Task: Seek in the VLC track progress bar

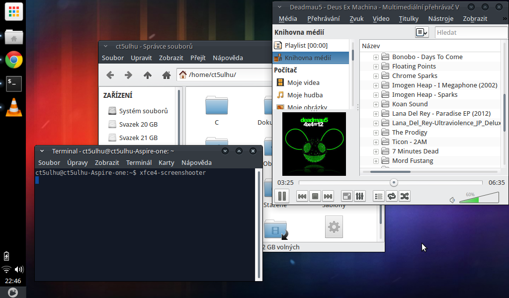Action: click(391, 183)
